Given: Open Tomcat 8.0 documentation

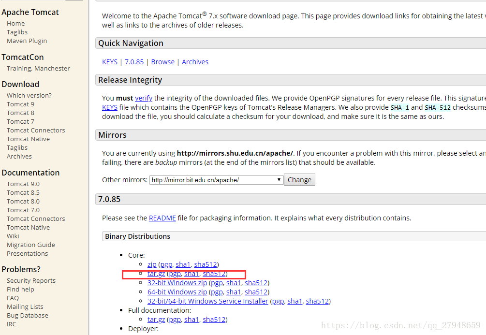Looking at the screenshot, I should pos(23,202).
